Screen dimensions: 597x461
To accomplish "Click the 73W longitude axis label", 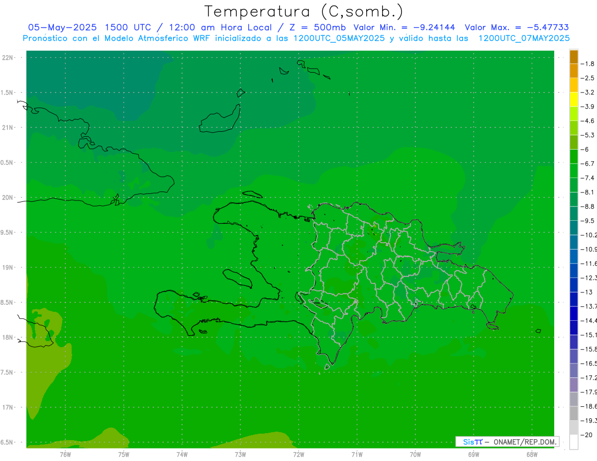I will tap(240, 454).
